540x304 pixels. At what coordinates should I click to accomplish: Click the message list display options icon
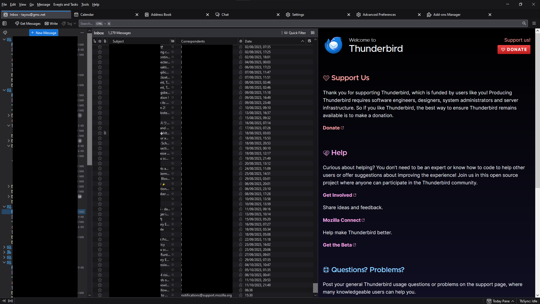312,33
